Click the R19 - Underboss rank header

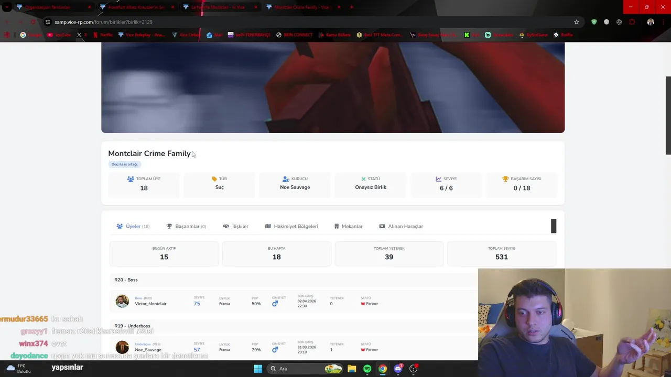point(132,326)
